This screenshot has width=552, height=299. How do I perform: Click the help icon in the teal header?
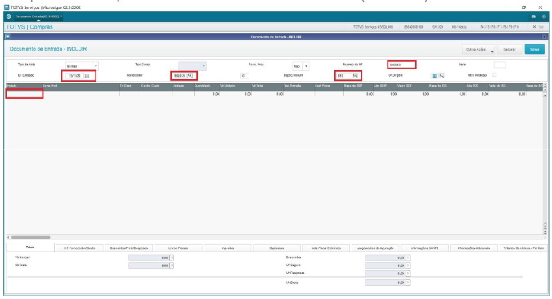(544, 16)
